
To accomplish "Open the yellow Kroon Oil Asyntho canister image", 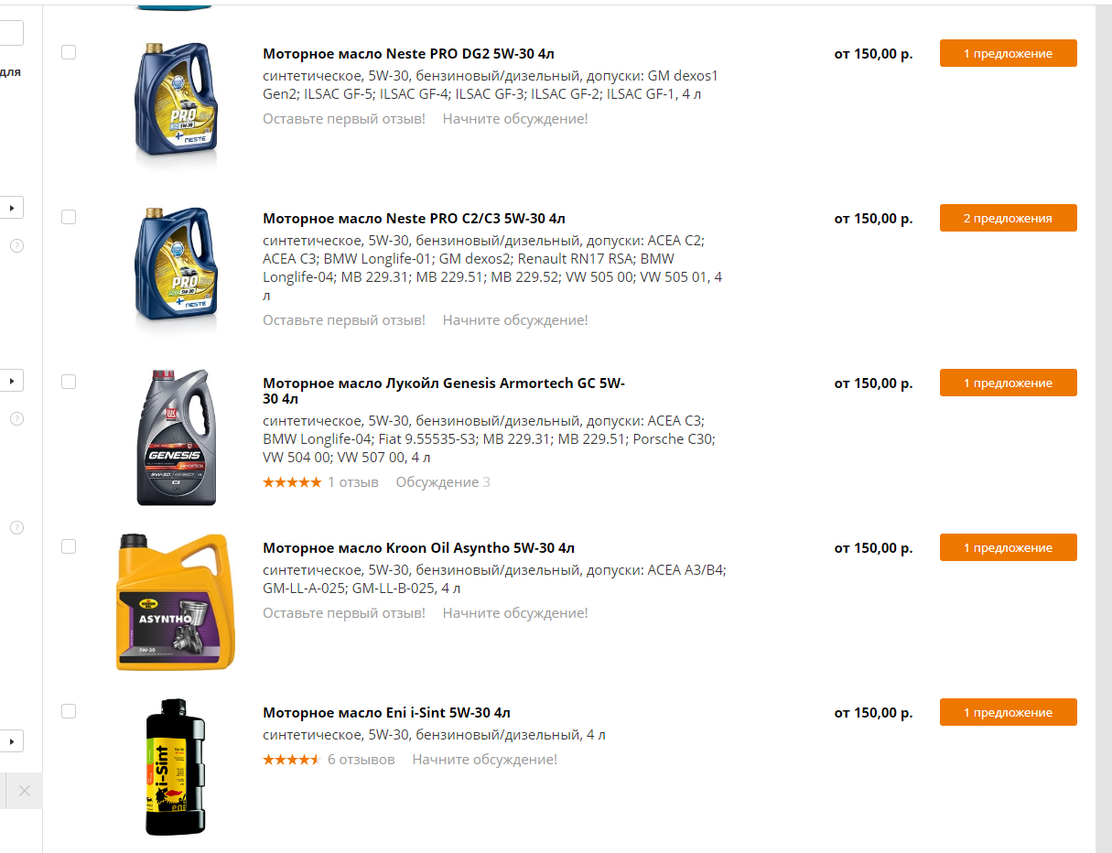I will 177,602.
